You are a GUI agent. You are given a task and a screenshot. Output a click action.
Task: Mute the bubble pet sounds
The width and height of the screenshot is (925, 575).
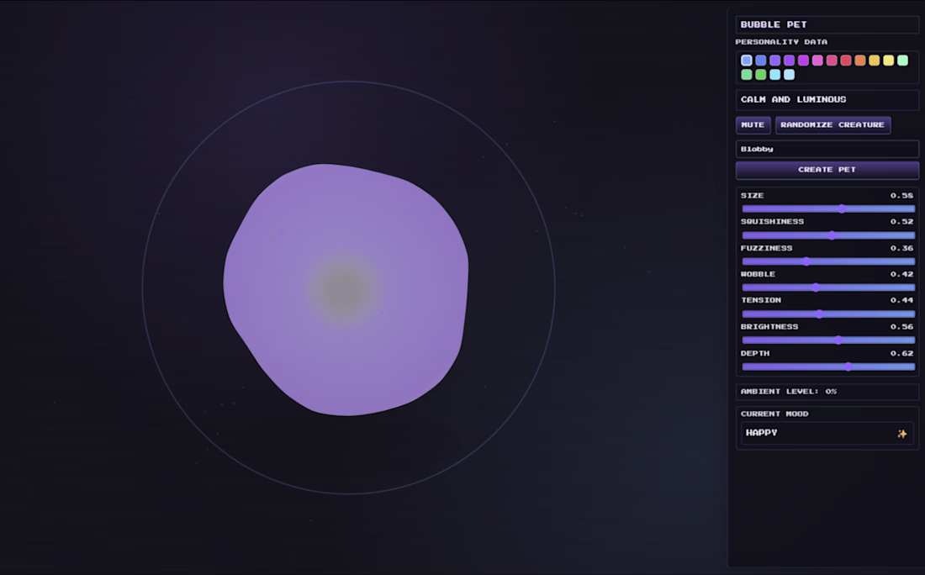click(753, 125)
